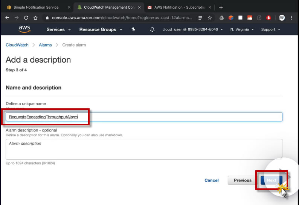Image resolution: width=299 pixels, height=205 pixels.
Task: Click the Previous button
Action: pyautogui.click(x=243, y=180)
